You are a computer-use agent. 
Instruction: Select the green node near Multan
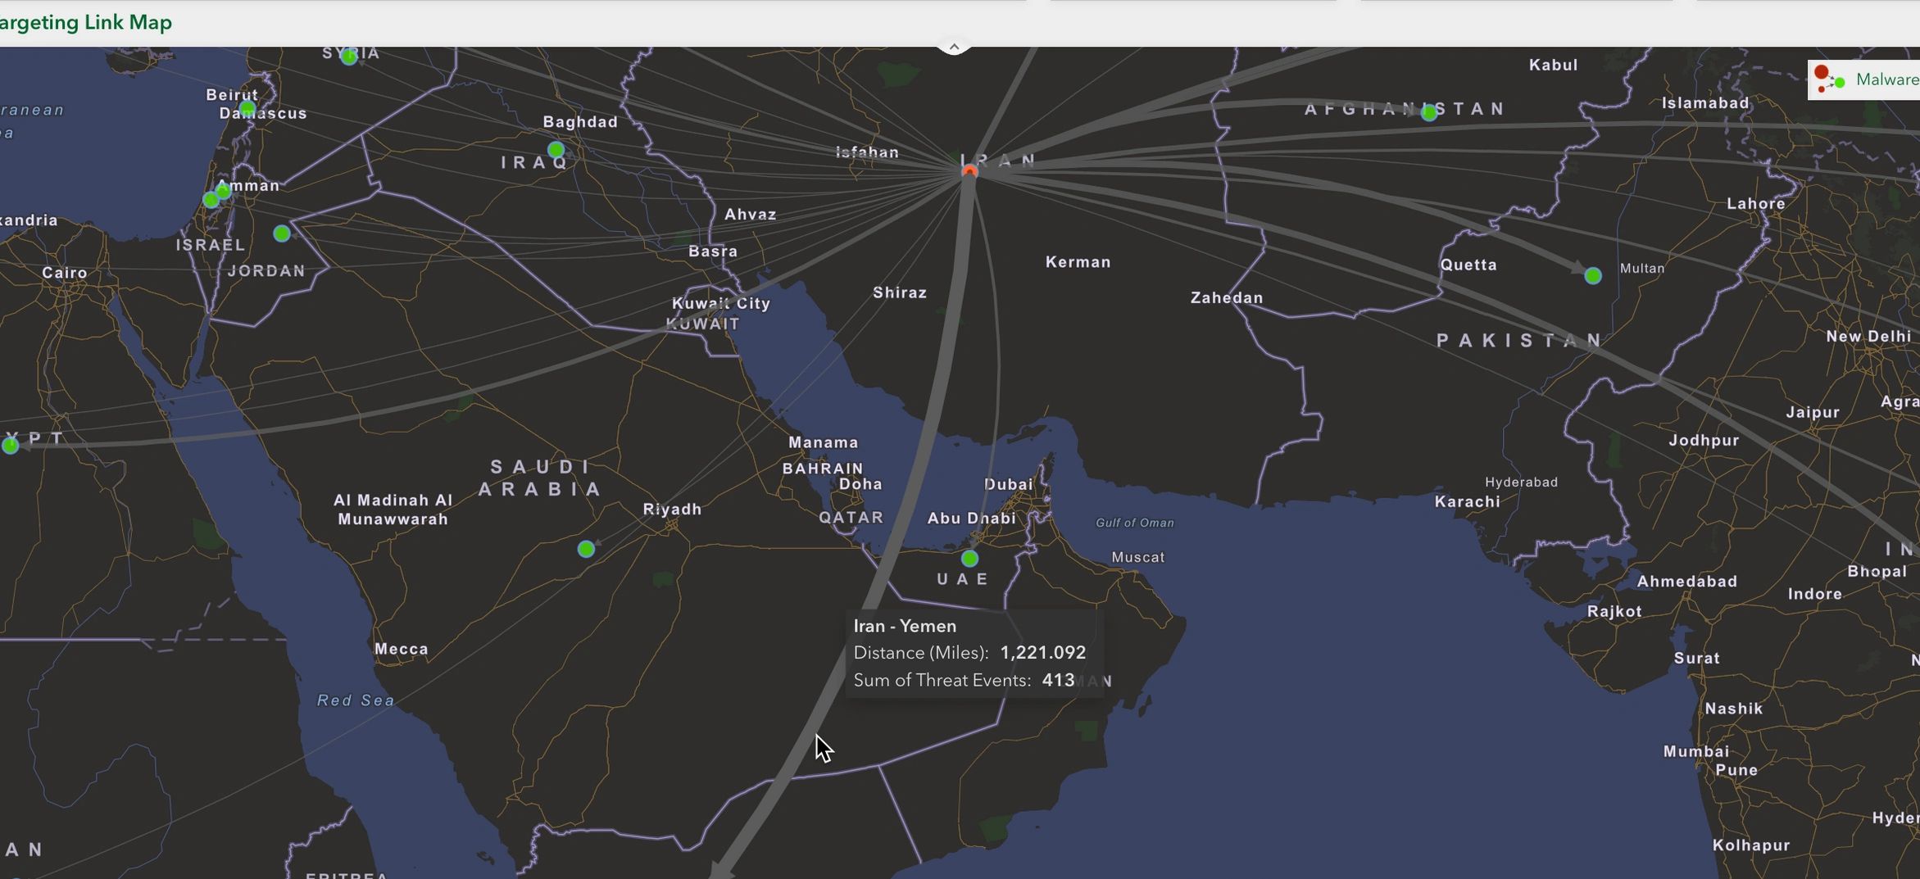(x=1592, y=276)
